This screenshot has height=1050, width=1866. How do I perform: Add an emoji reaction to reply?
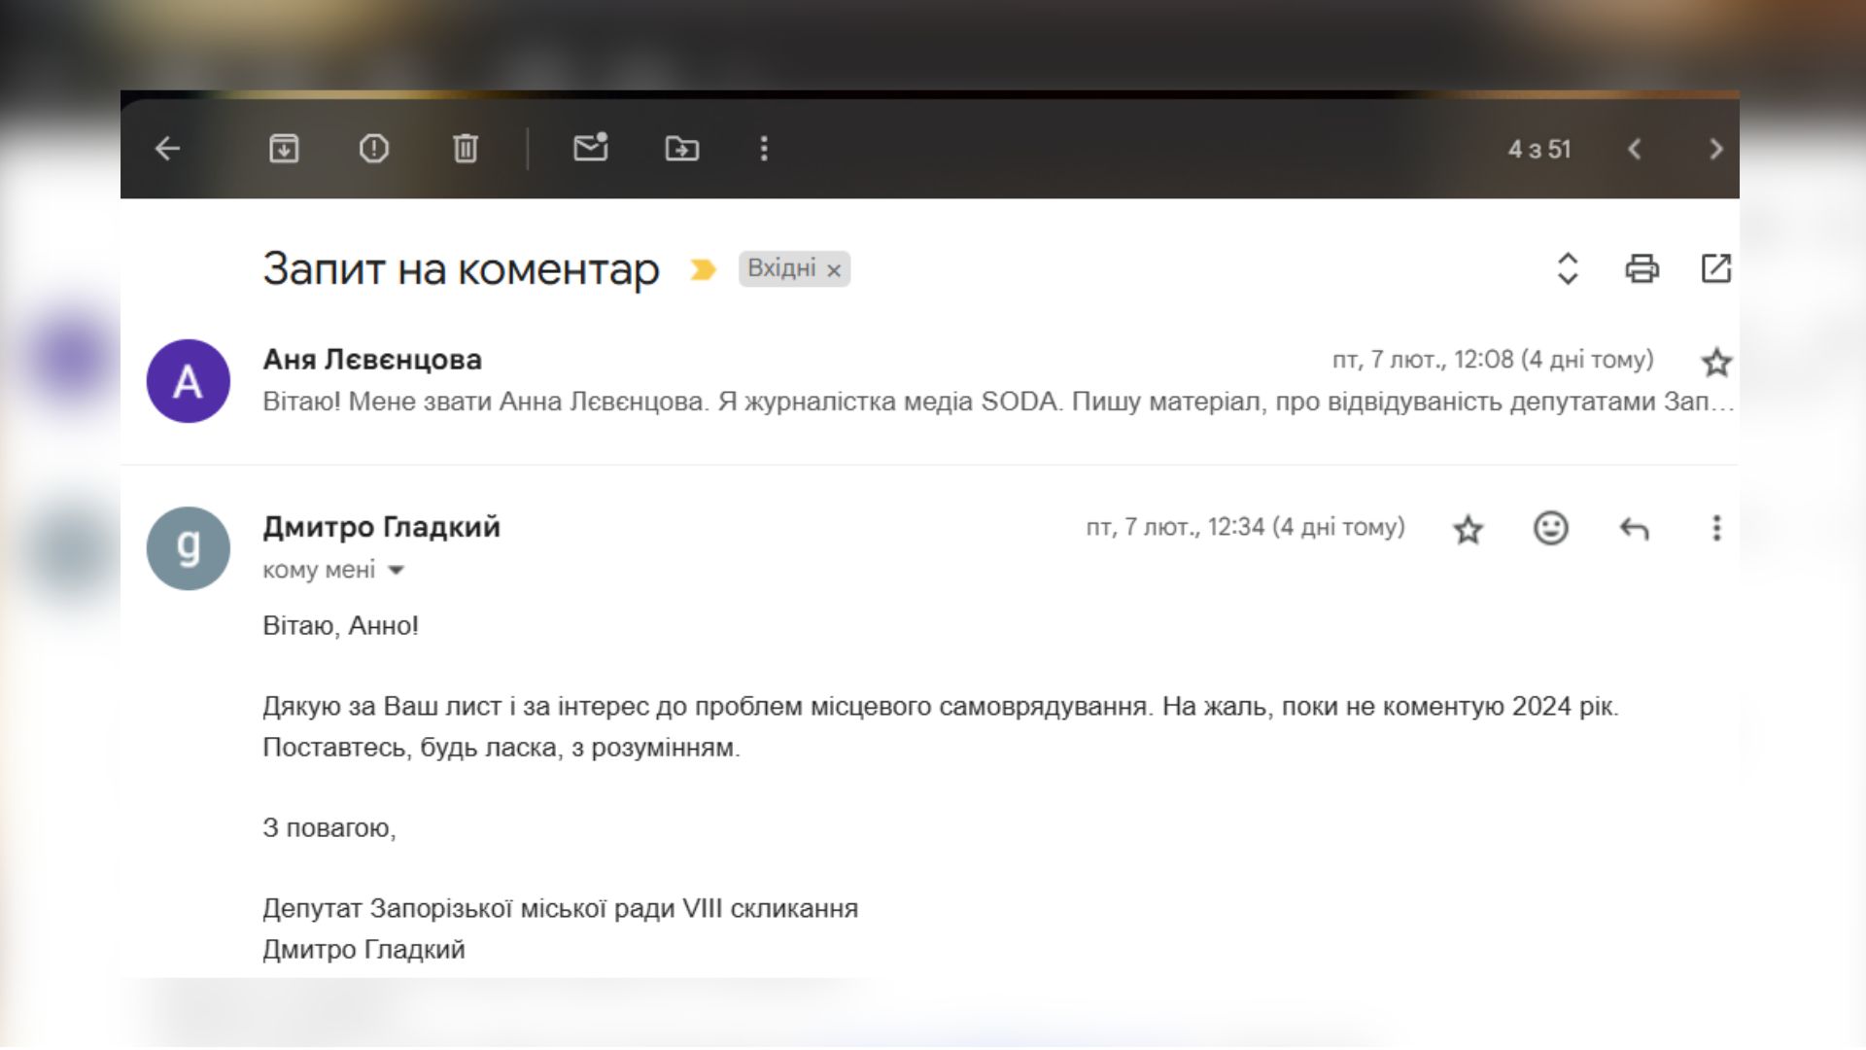pyautogui.click(x=1551, y=528)
